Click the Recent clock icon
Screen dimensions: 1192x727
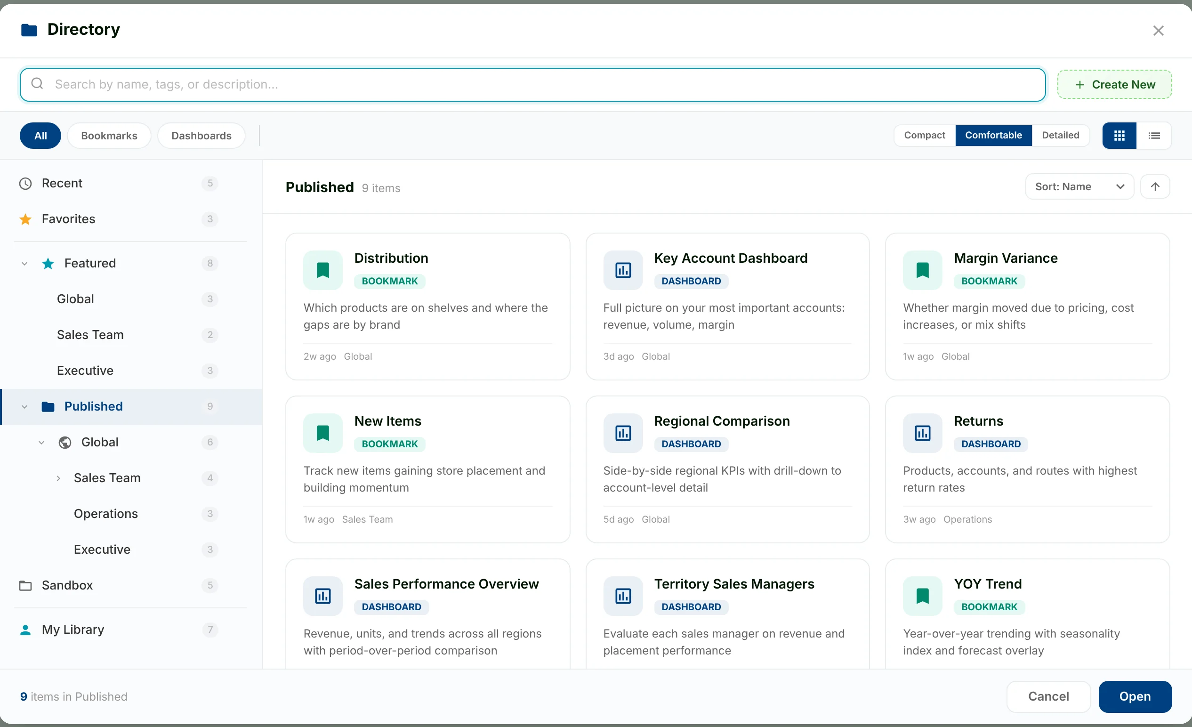pos(25,184)
